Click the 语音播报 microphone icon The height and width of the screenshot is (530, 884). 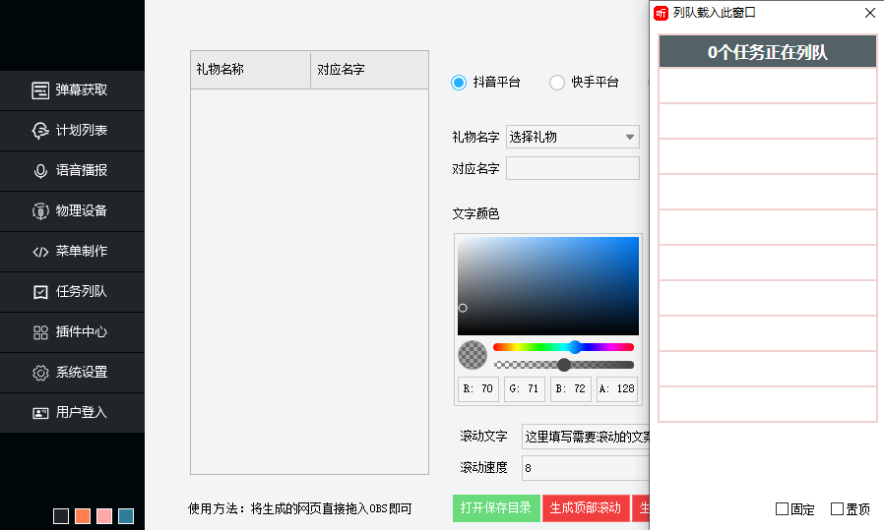point(40,171)
